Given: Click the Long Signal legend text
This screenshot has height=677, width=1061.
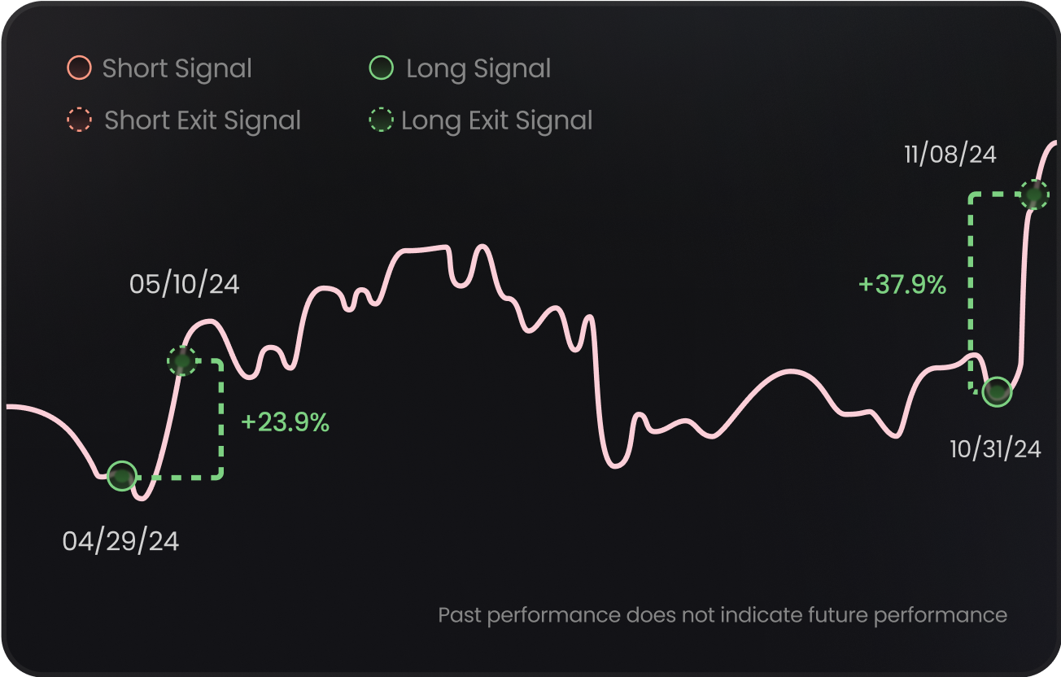Looking at the screenshot, I should (478, 68).
